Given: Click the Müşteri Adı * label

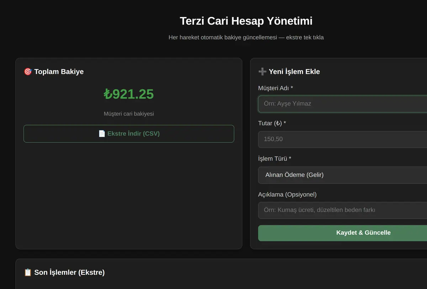Looking at the screenshot, I should [275, 88].
